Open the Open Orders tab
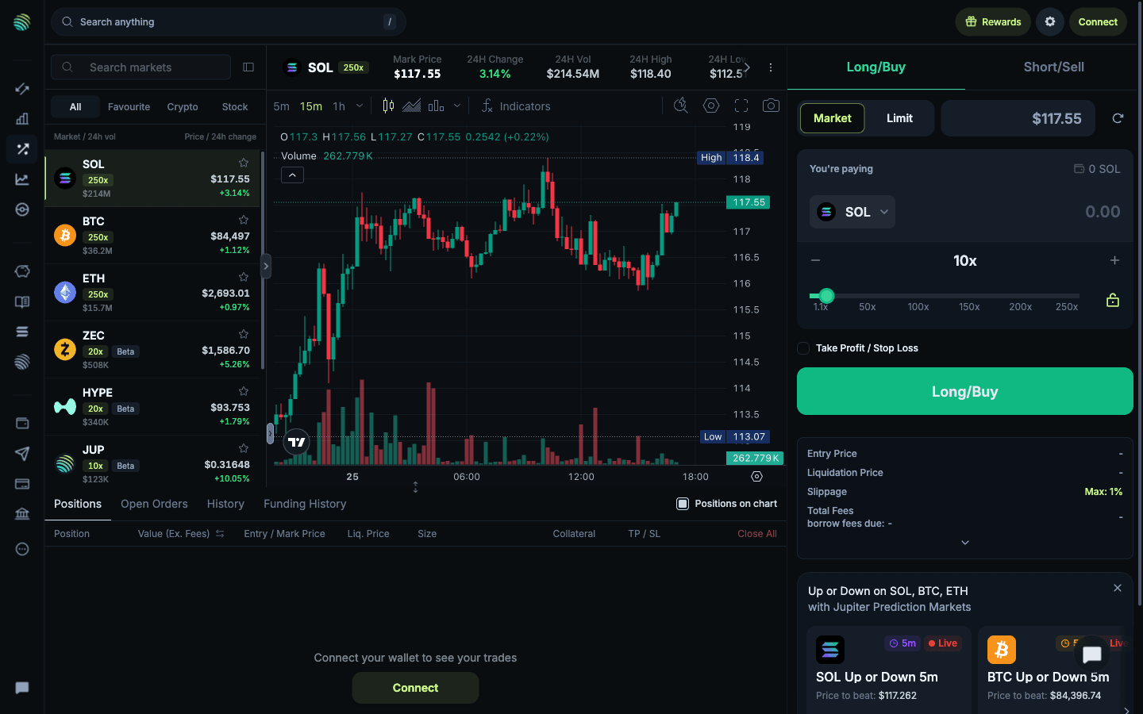Screen dimensions: 1143x714 point(154,504)
